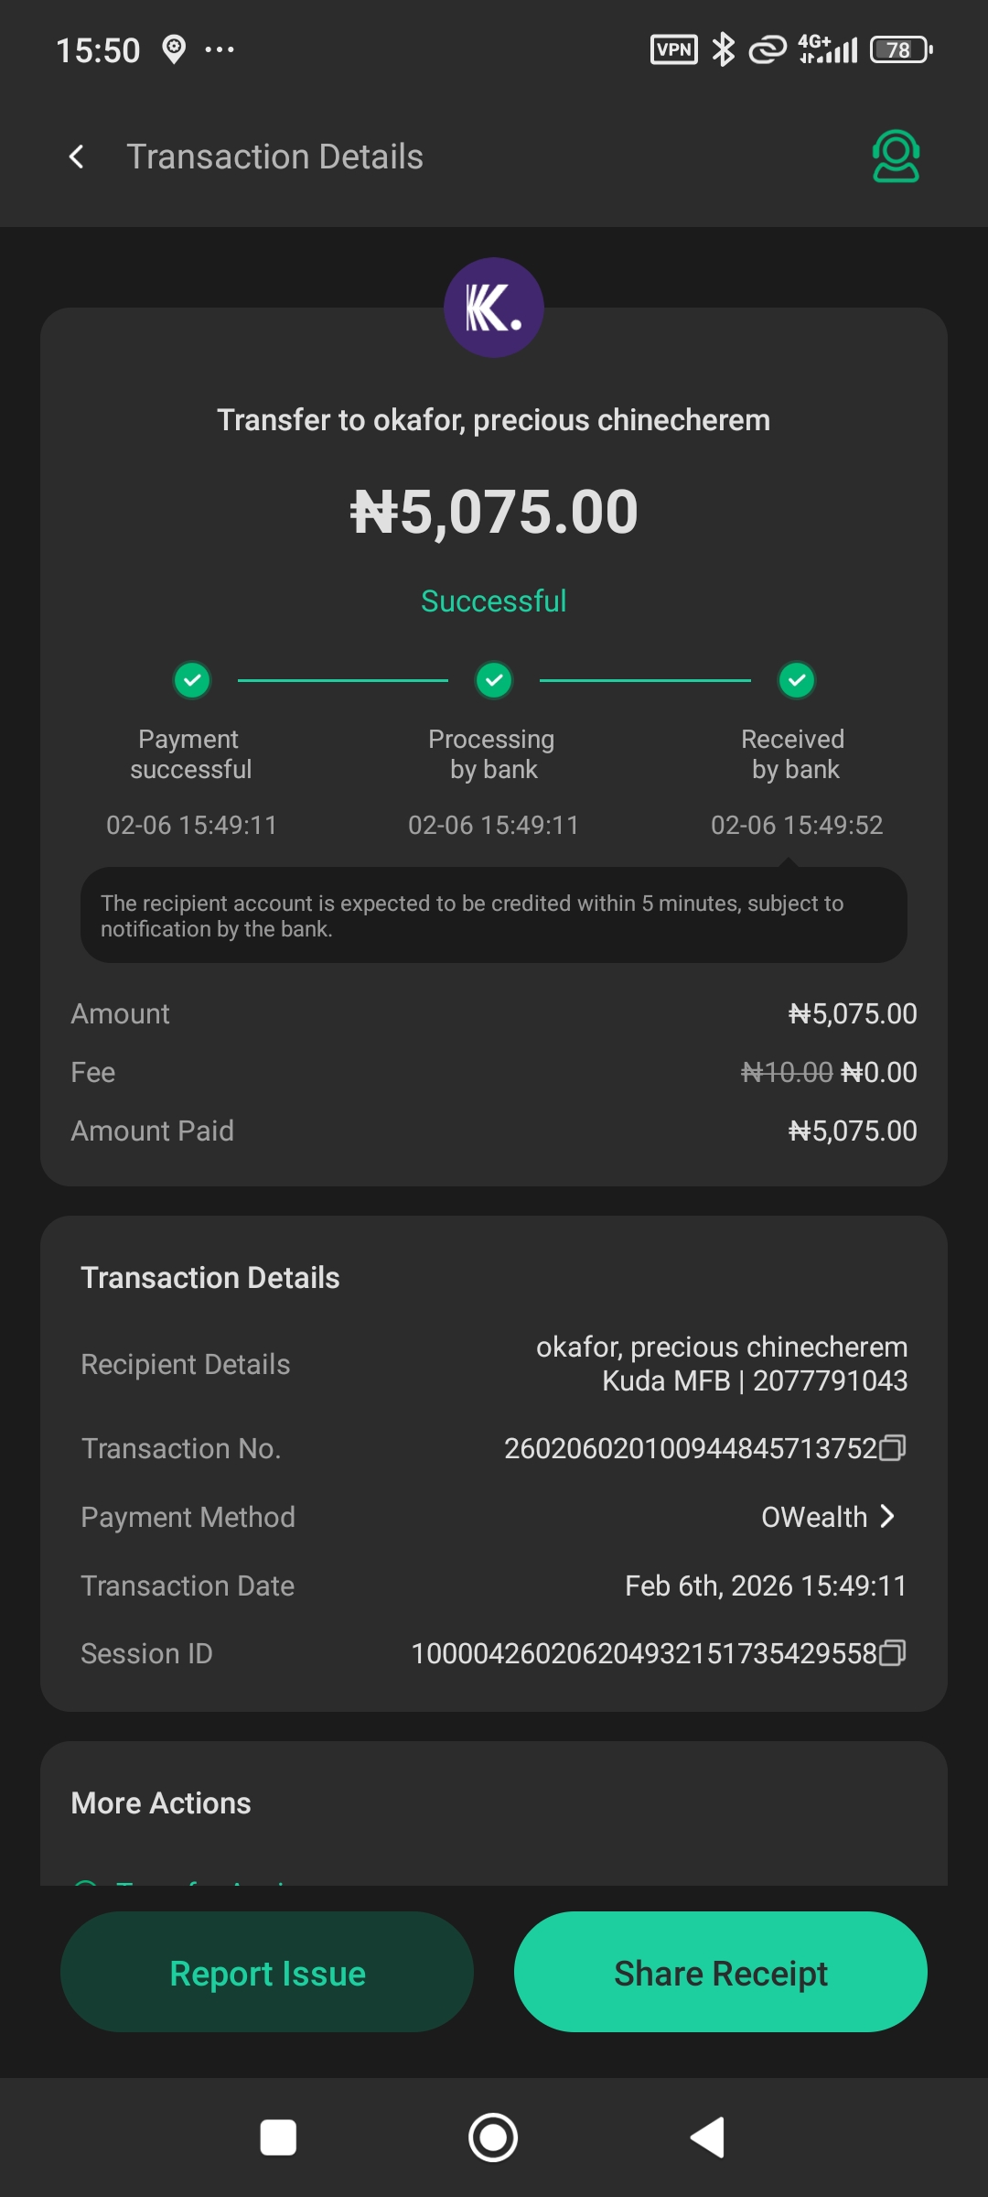The height and width of the screenshot is (2197, 988).
Task: Tap the Kuda MFB recipient account number
Action: [830, 1380]
